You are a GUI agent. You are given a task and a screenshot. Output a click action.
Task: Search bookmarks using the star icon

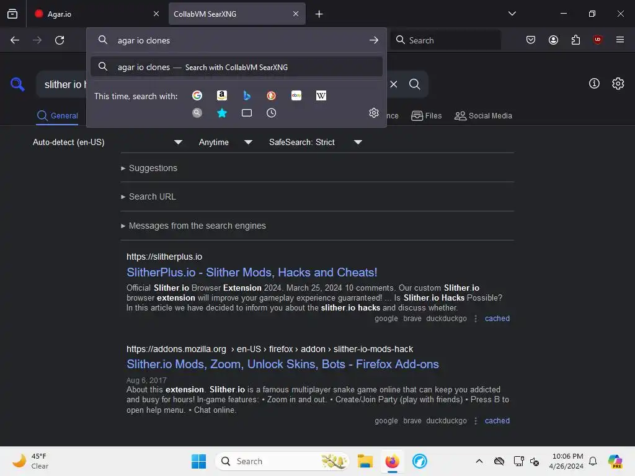click(221, 113)
